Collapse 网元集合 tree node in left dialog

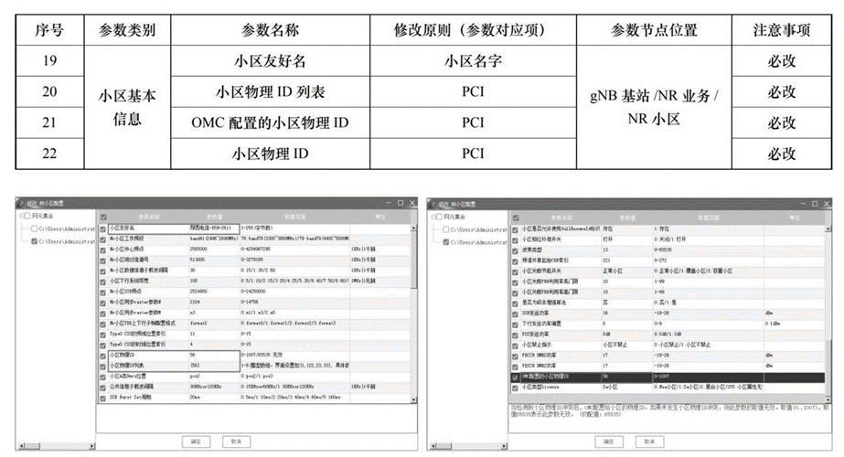pyautogui.click(x=22, y=217)
